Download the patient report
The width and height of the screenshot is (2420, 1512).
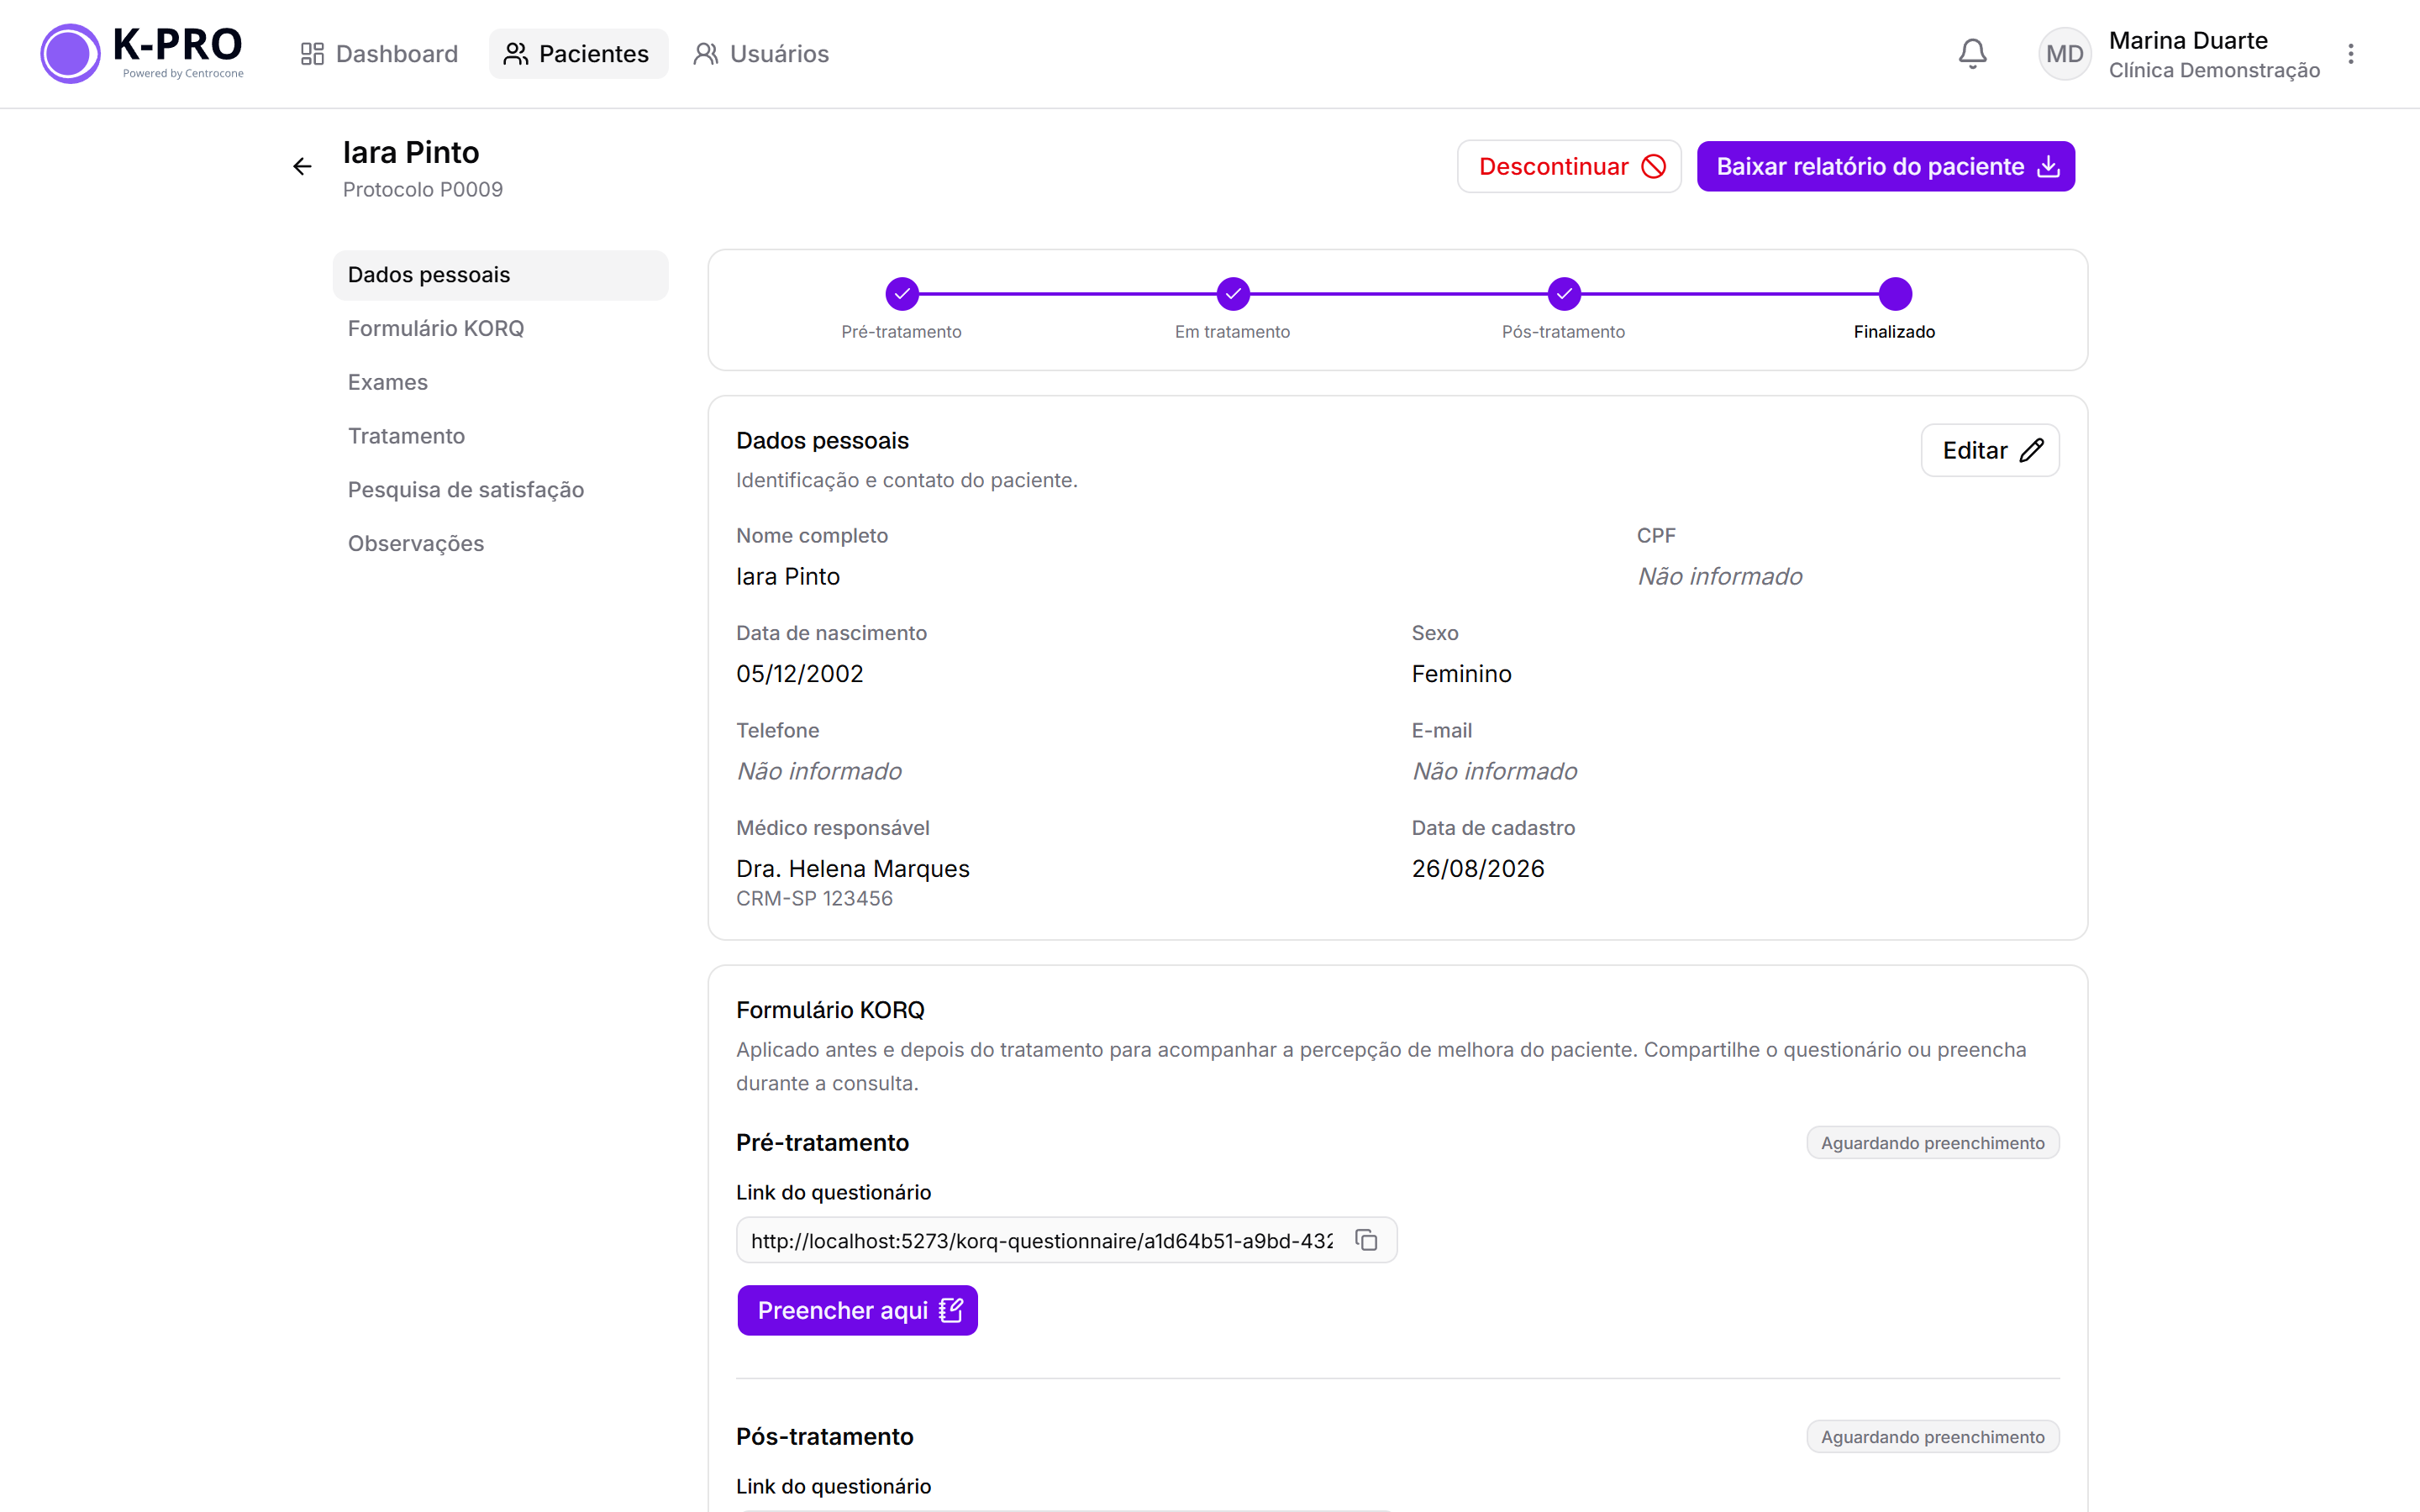pos(1886,166)
